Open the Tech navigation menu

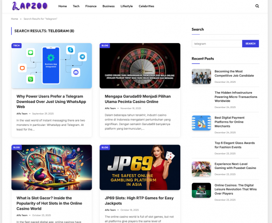[x=76, y=6]
